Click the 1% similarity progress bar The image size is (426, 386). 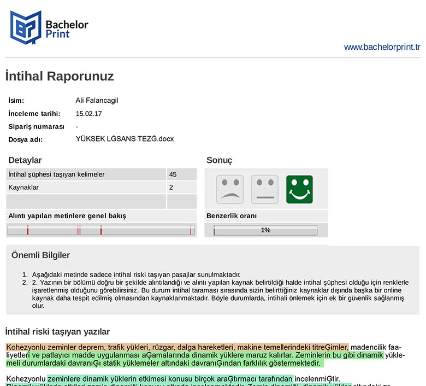[265, 230]
